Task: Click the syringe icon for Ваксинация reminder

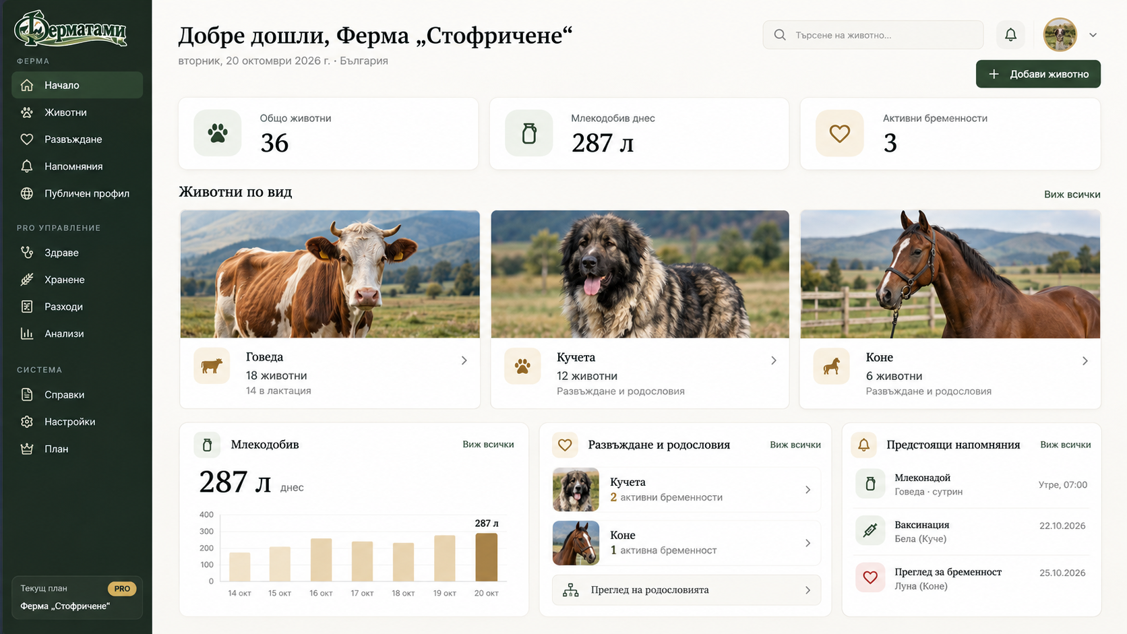Action: pyautogui.click(x=870, y=531)
